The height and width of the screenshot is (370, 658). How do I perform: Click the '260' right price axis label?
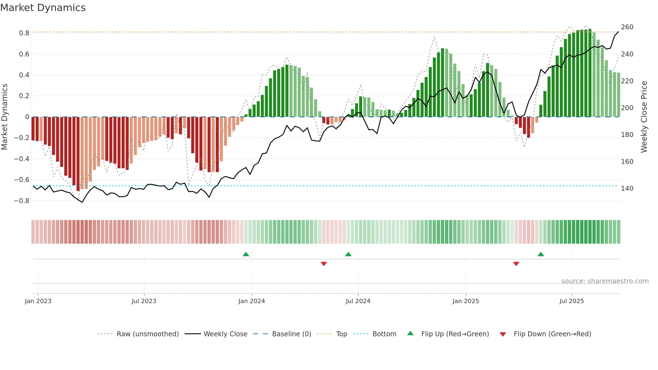pyautogui.click(x=627, y=27)
